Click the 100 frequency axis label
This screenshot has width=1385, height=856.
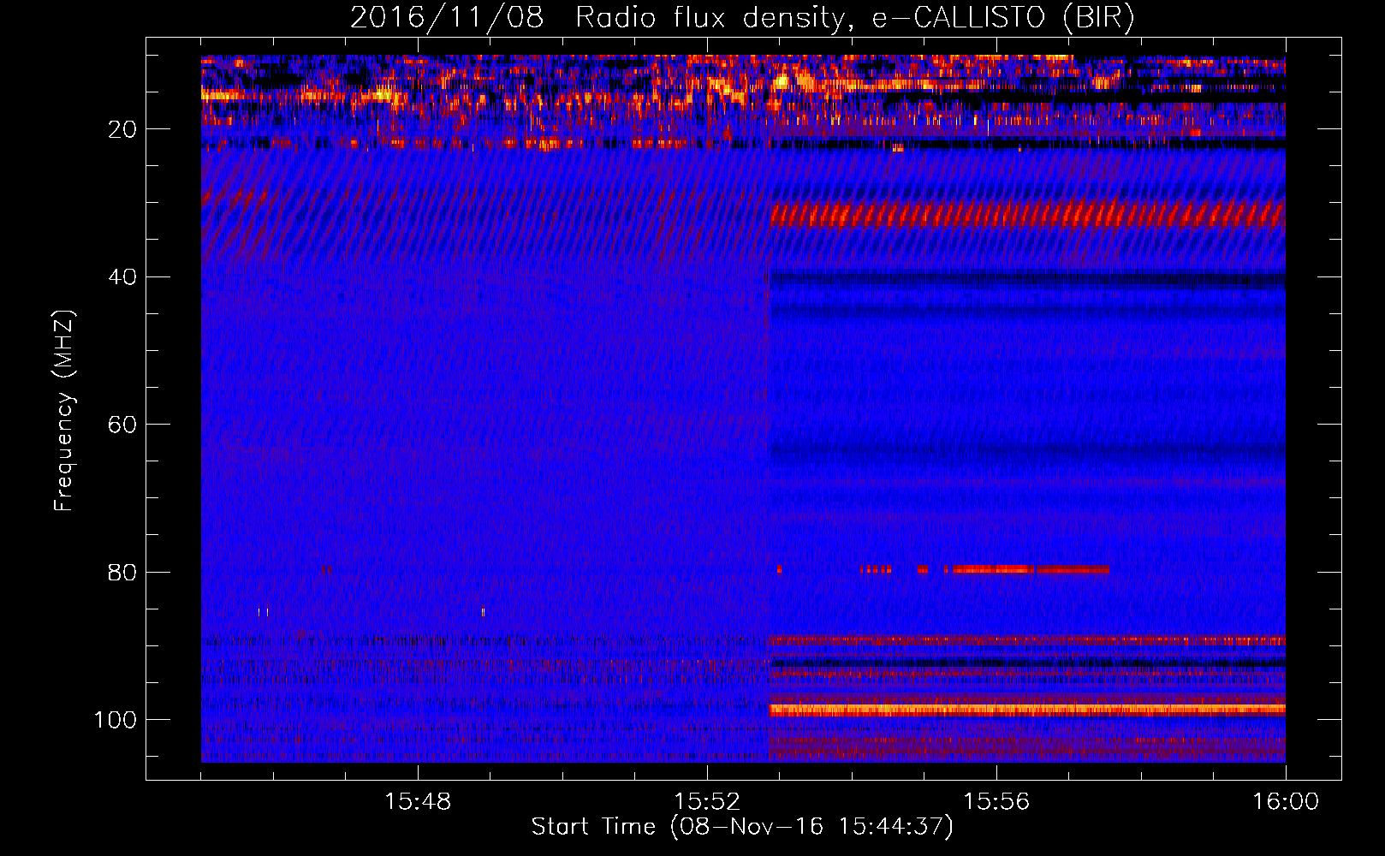[115, 720]
